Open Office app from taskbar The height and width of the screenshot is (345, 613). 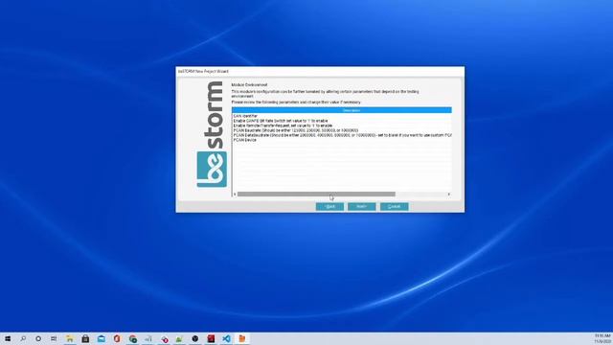coord(117,338)
